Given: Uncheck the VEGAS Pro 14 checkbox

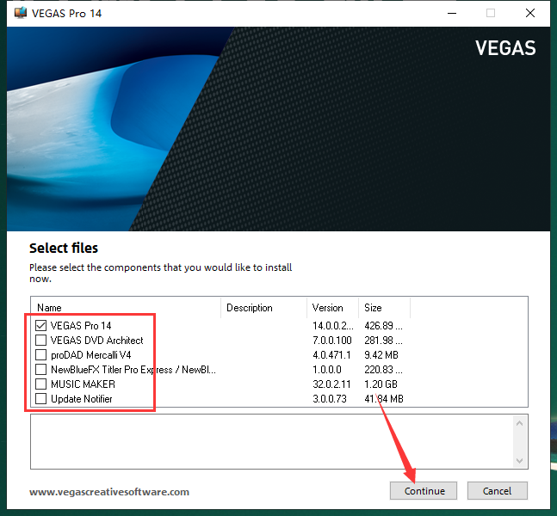Looking at the screenshot, I should tap(40, 325).
